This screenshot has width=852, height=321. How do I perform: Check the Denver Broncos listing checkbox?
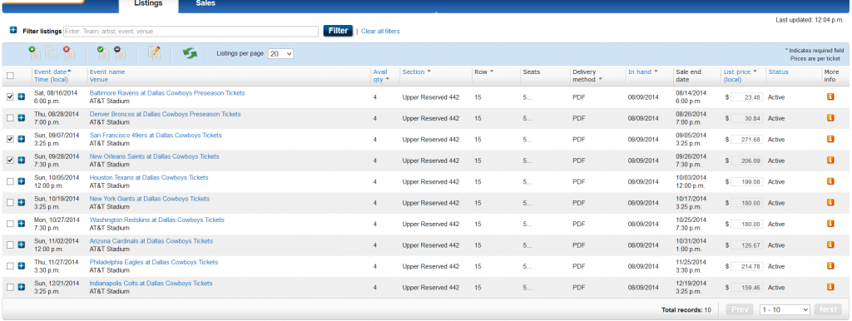(10, 118)
